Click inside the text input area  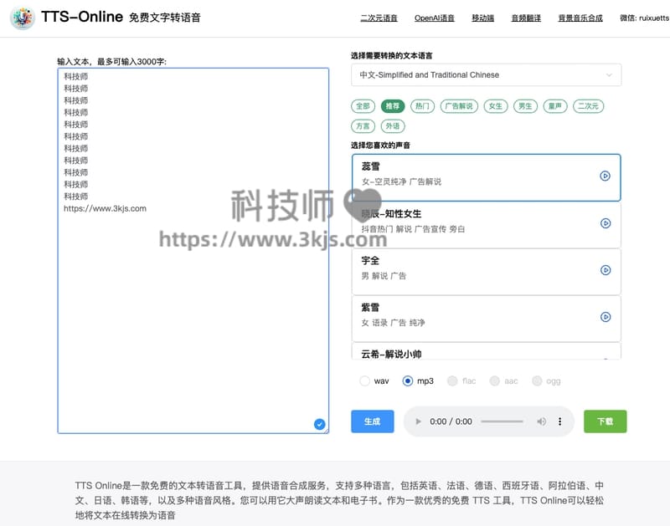[x=193, y=251]
